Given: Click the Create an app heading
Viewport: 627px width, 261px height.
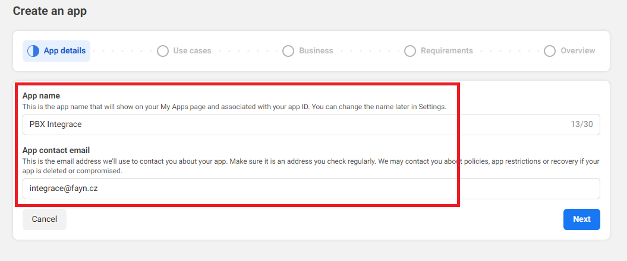Looking at the screenshot, I should tap(50, 11).
